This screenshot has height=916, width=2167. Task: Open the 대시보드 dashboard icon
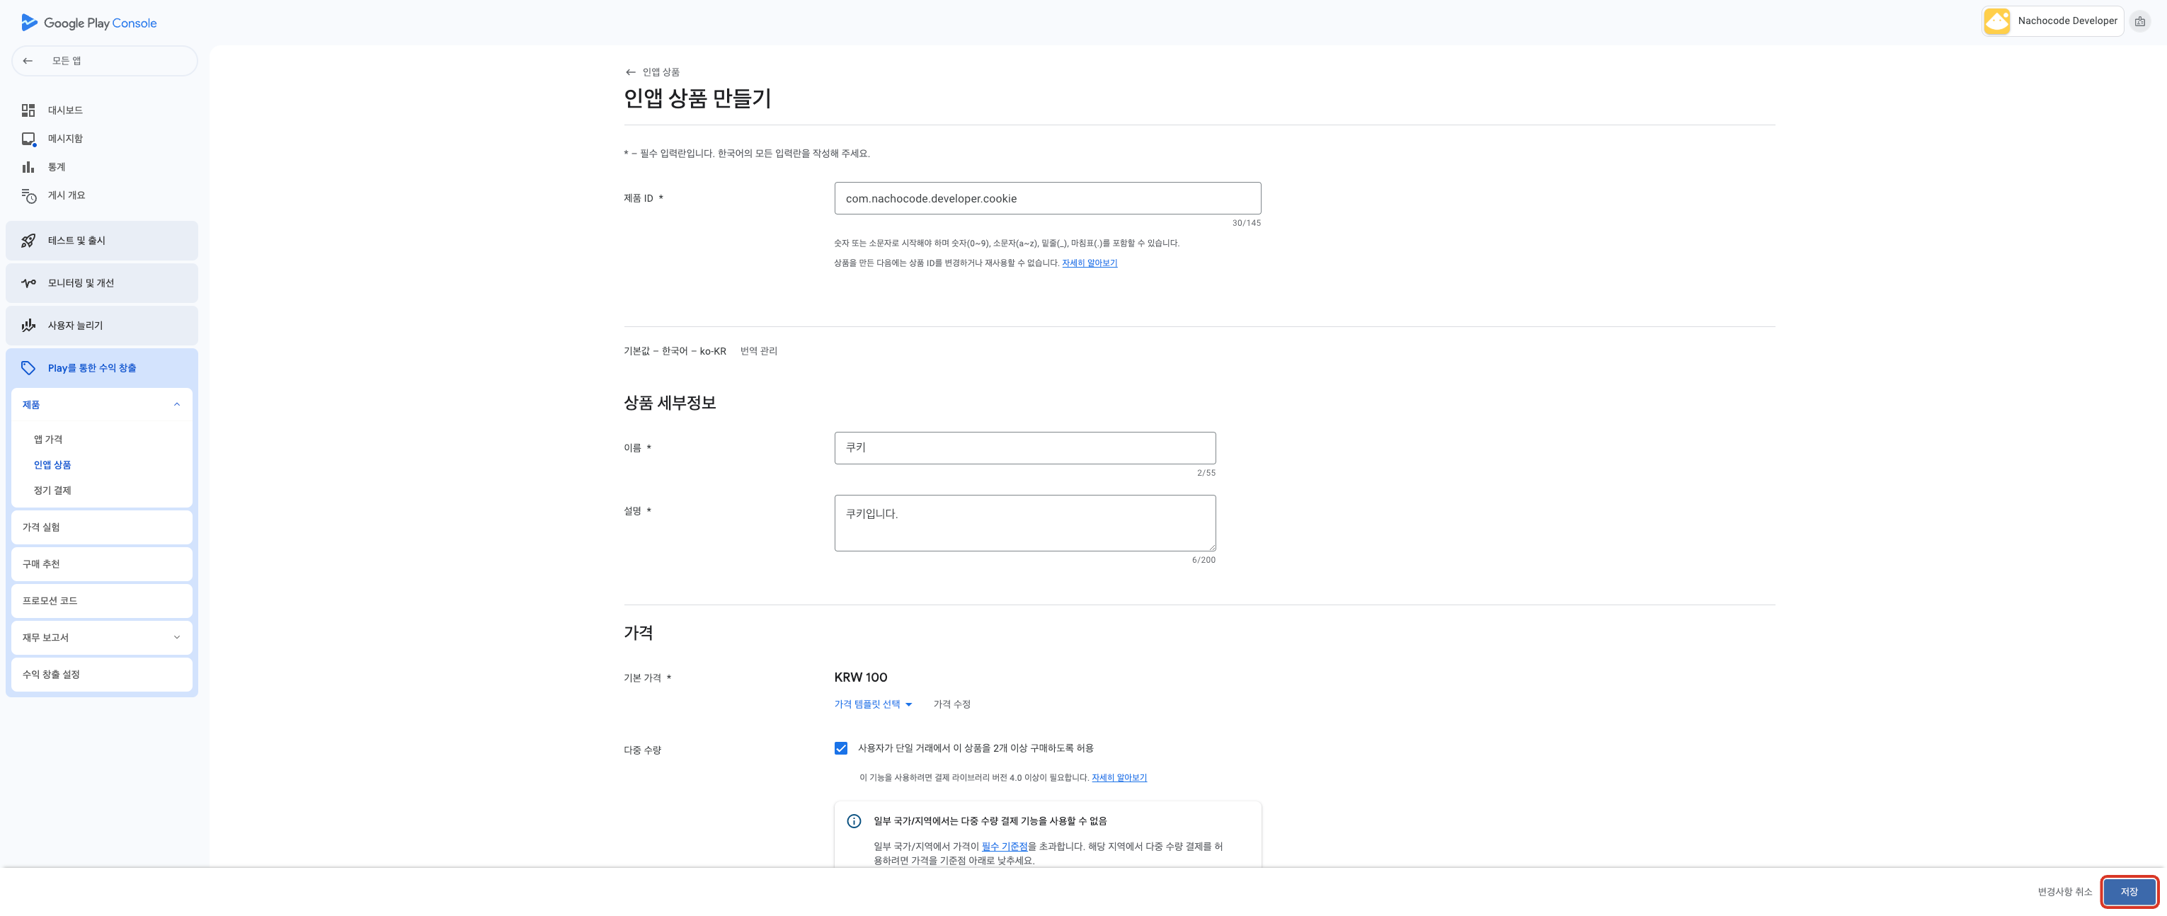pos(28,110)
